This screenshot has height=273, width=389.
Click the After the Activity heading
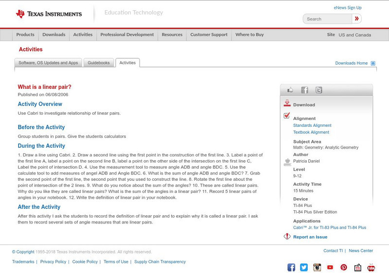39,207
